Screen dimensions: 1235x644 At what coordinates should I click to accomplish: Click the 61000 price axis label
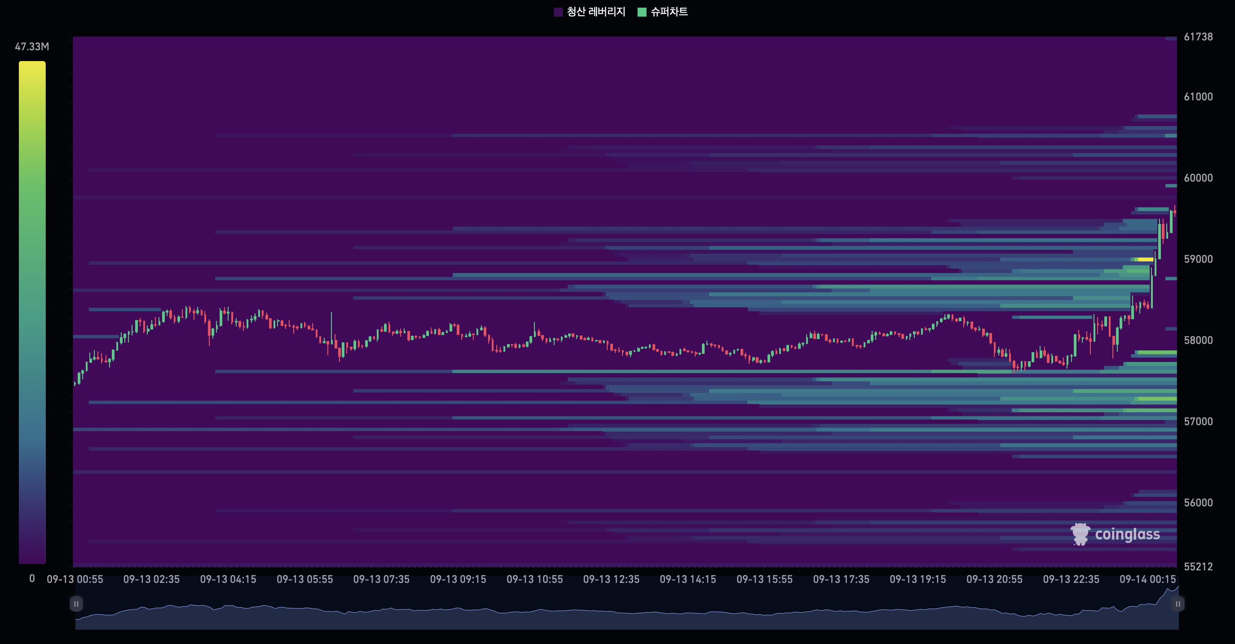point(1198,97)
